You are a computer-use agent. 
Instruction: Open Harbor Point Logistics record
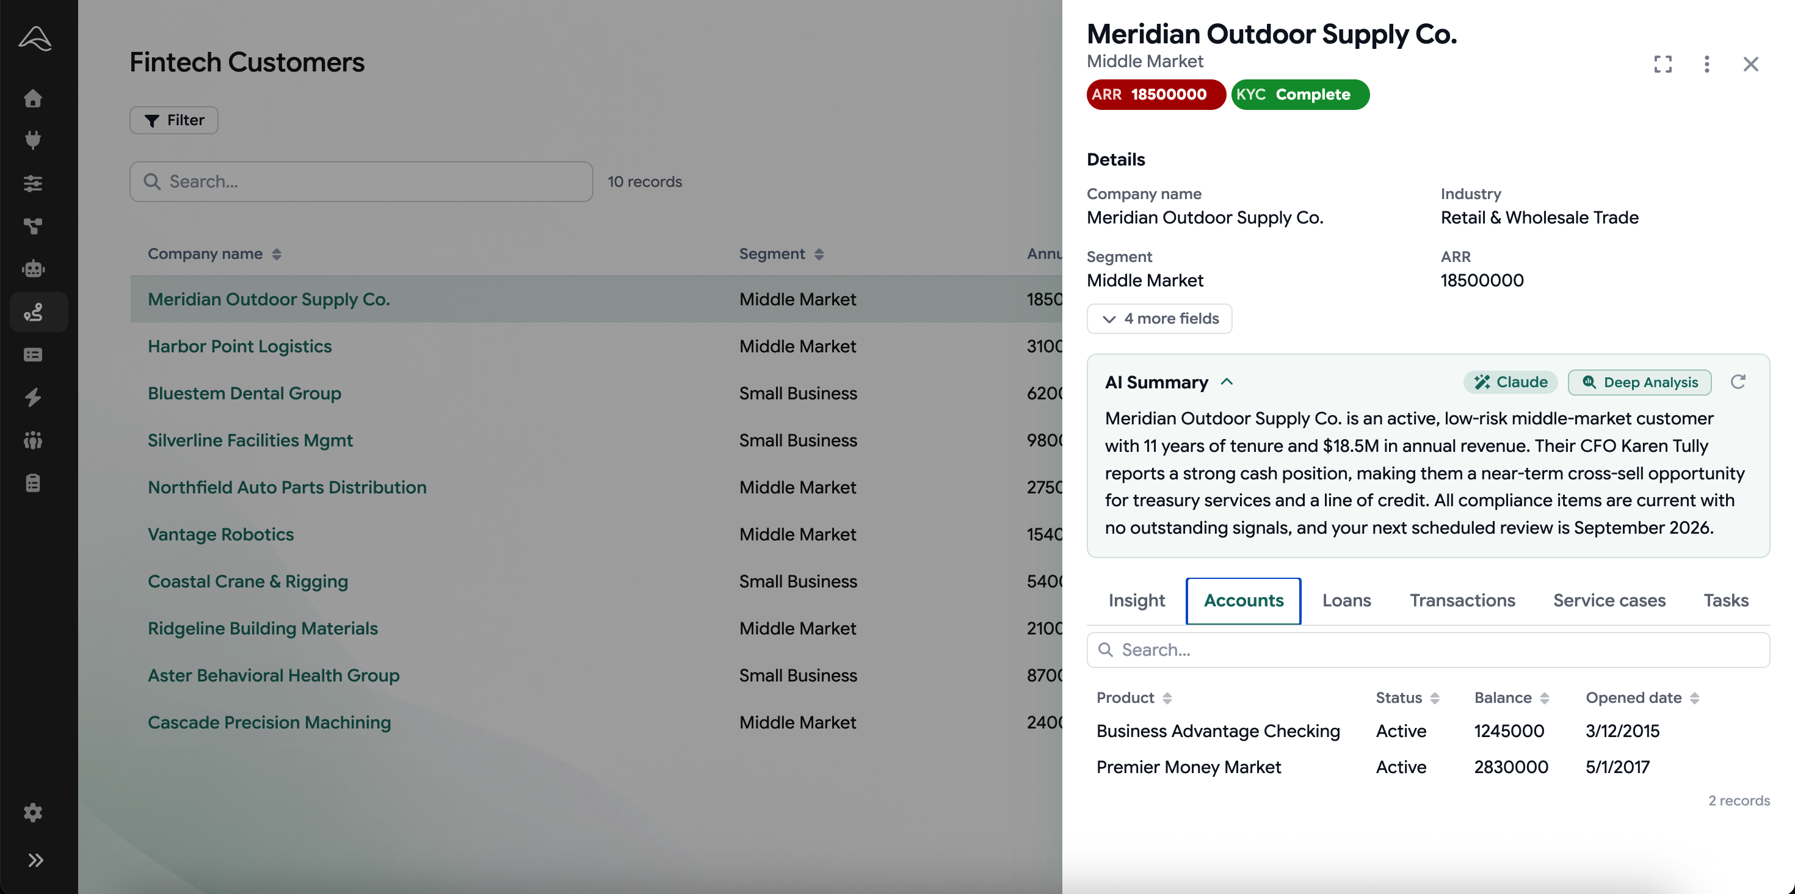click(239, 346)
